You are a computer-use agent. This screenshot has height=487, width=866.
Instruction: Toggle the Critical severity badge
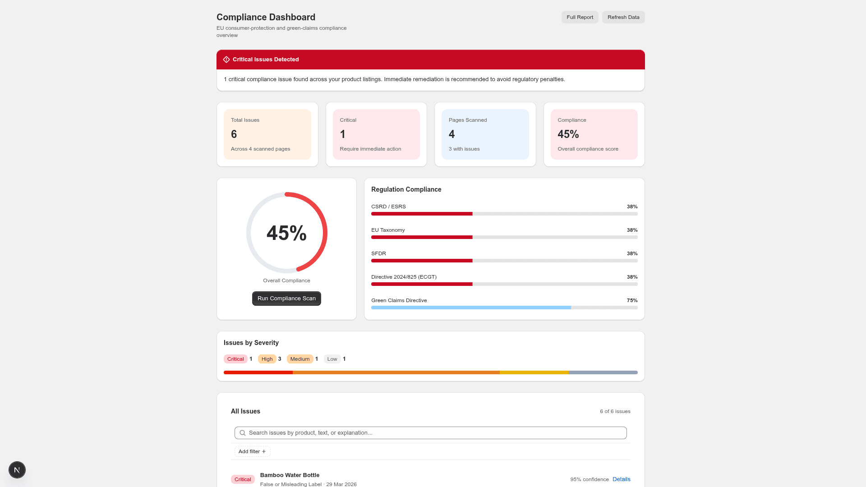[x=236, y=359]
